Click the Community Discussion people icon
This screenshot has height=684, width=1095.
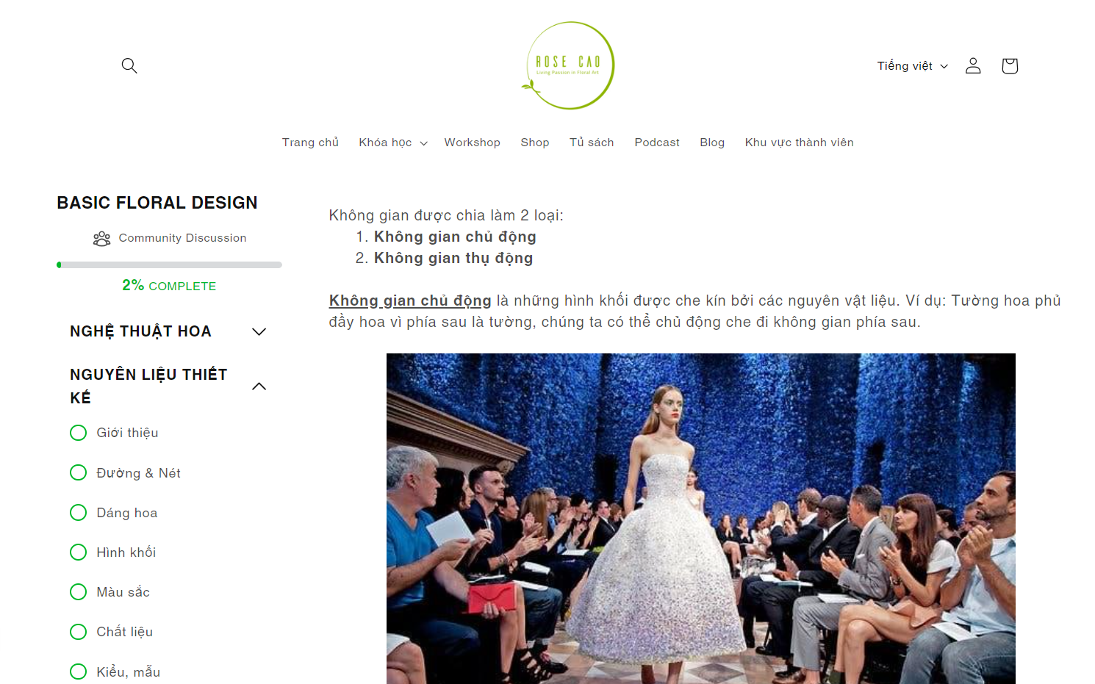(101, 239)
